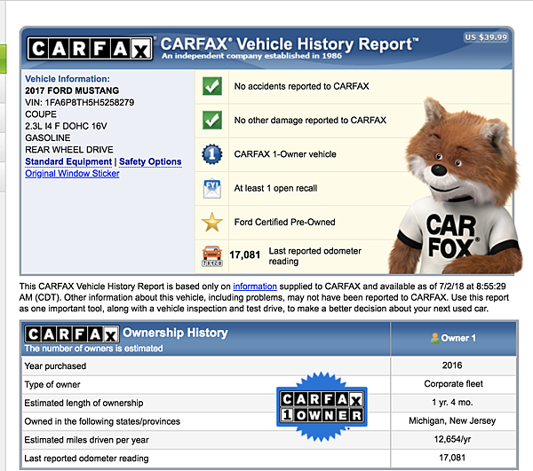The width and height of the screenshot is (533, 471).
Task: Open the Standard Equipment link
Action: coord(68,161)
